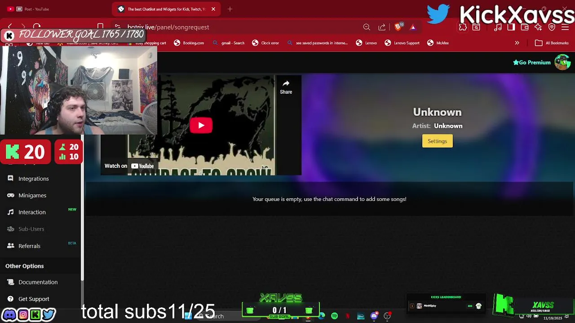
Task: Open the gmail - Search bookmark
Action: 228,43
